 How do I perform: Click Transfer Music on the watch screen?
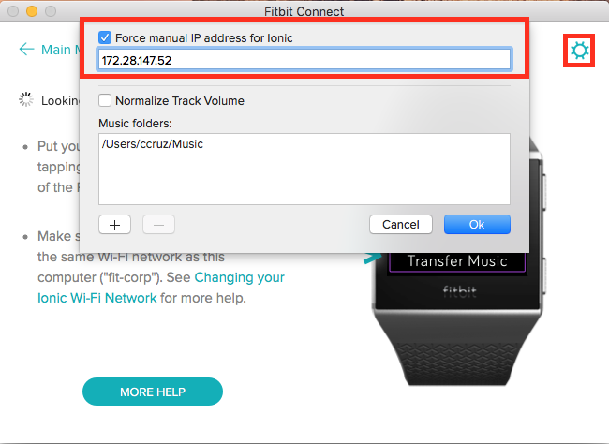point(457,261)
